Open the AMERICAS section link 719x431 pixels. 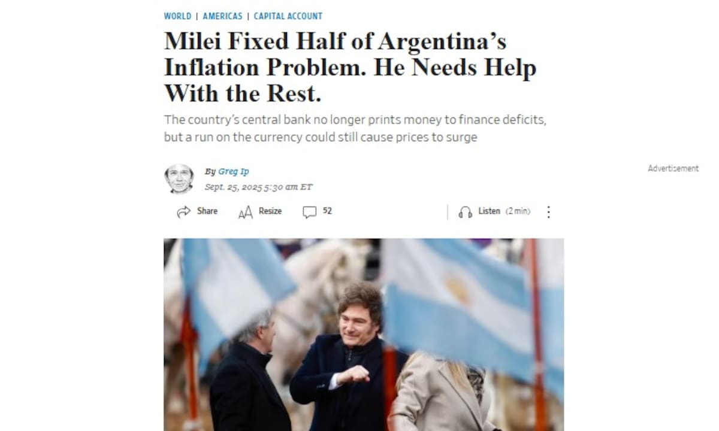tap(222, 16)
